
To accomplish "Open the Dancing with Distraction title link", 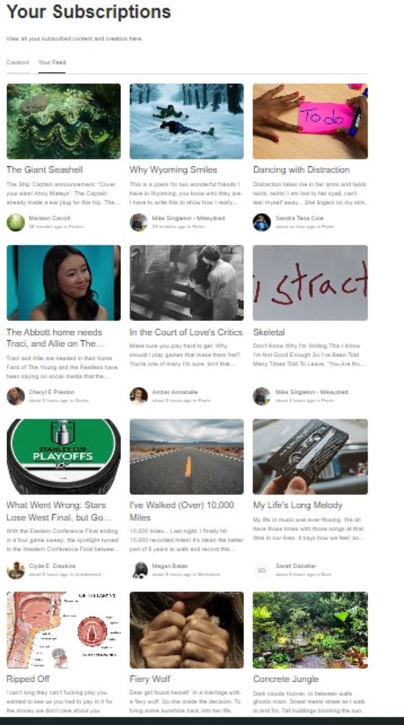I will [301, 170].
